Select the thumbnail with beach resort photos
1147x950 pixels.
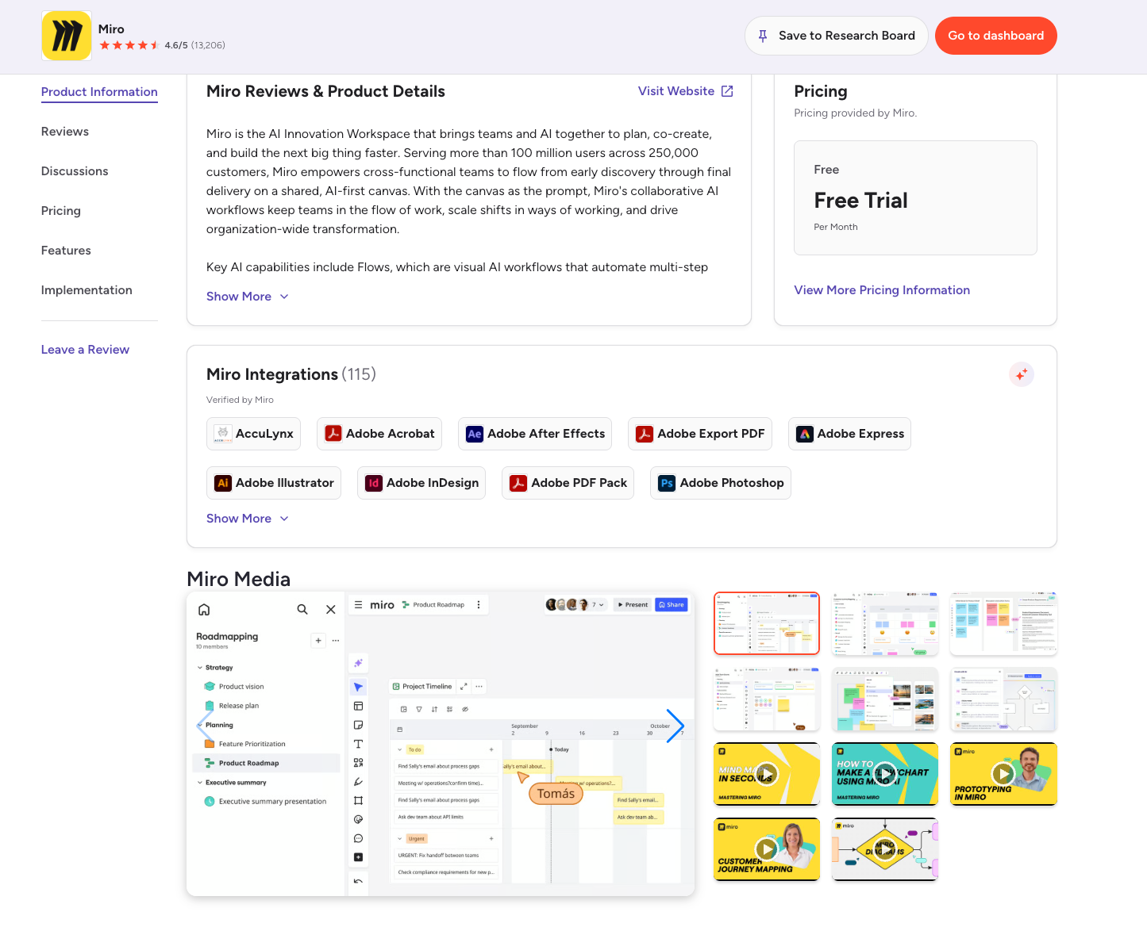point(885,699)
